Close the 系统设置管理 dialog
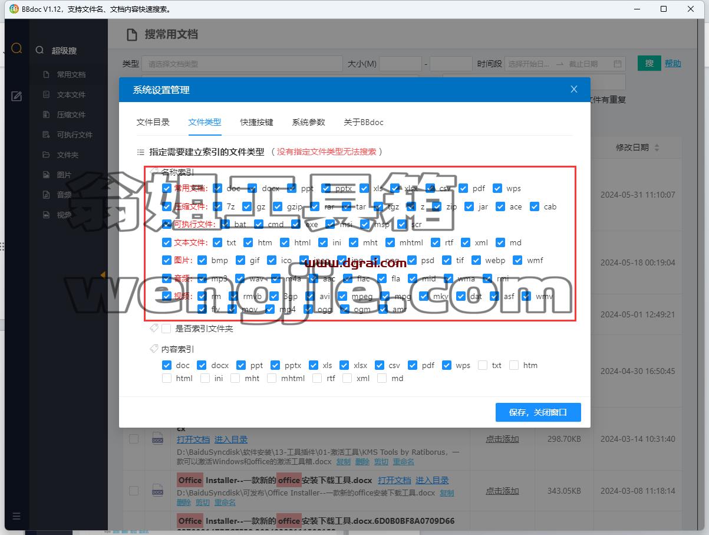Screen dimensions: 709x535 coord(574,90)
